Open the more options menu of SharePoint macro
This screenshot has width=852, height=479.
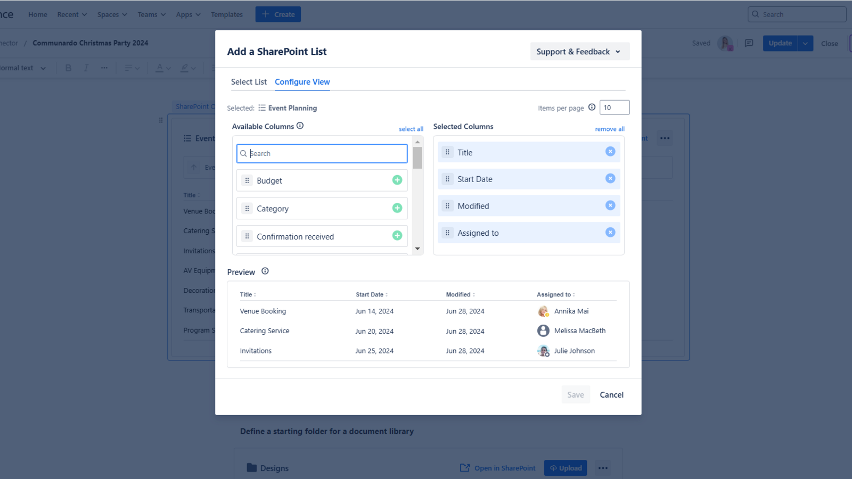(x=665, y=138)
